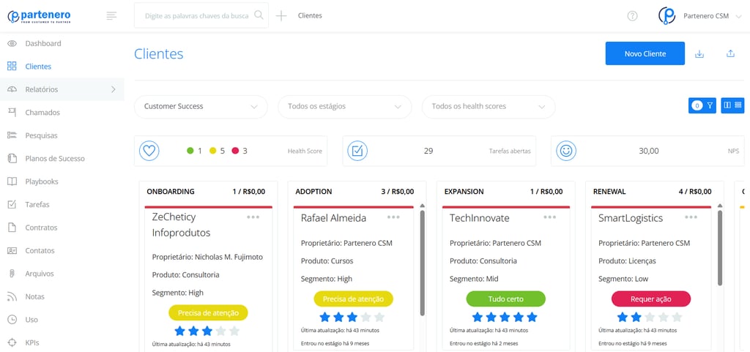The height and width of the screenshot is (352, 750).
Task: Open the help question mark icon
Action: (x=632, y=16)
